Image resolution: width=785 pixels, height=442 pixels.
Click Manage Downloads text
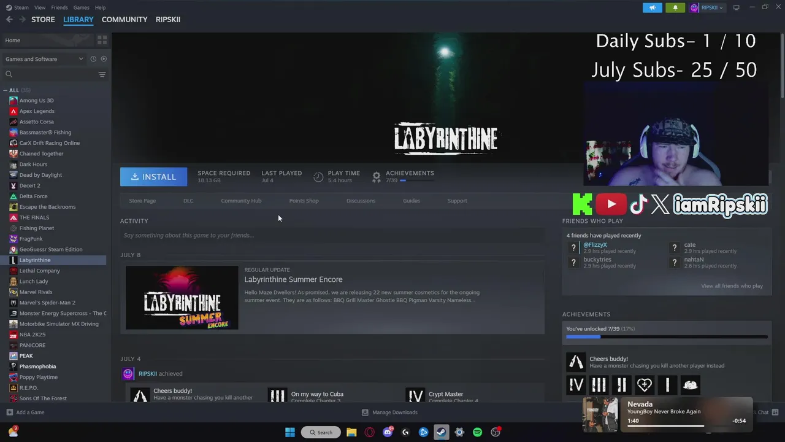pyautogui.click(x=394, y=413)
